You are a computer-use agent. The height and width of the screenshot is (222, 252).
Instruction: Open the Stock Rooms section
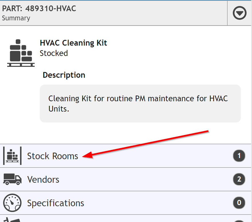point(125,156)
